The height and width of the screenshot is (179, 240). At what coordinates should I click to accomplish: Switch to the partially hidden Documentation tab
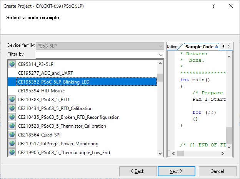(x=172, y=47)
